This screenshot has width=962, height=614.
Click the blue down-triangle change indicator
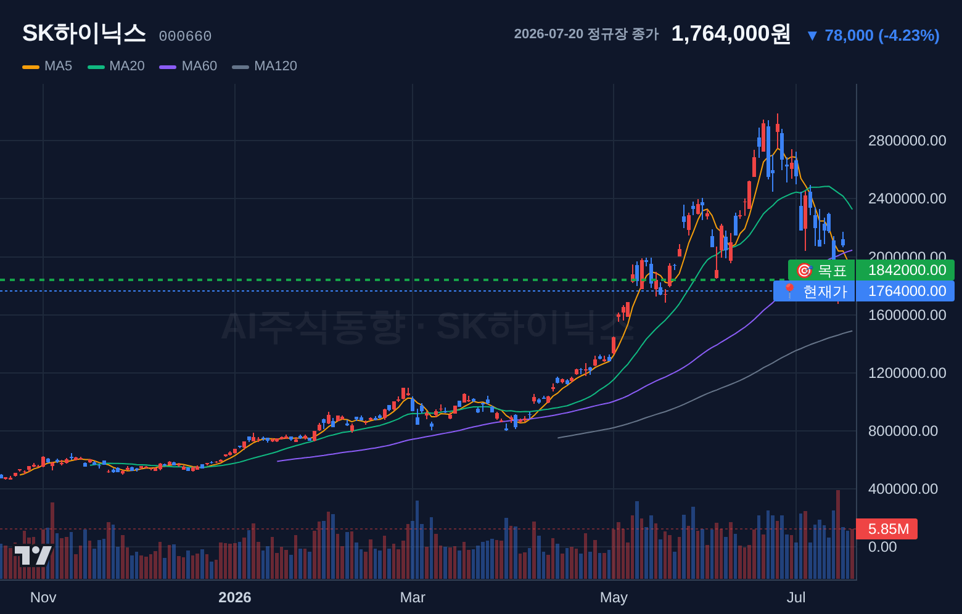[812, 36]
